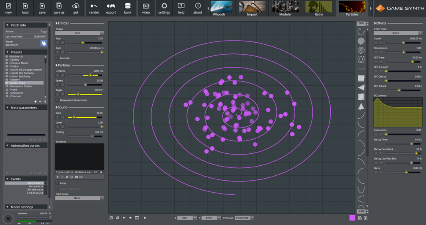The image size is (426, 225).
Task: Click the add sample plus icon
Action: tap(57, 177)
